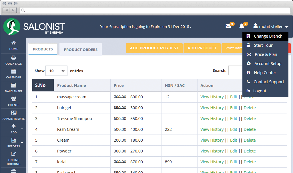Image resolution: width=293 pixels, height=173 pixels.
Task: Click the Add Product Request button
Action: tap(154, 48)
